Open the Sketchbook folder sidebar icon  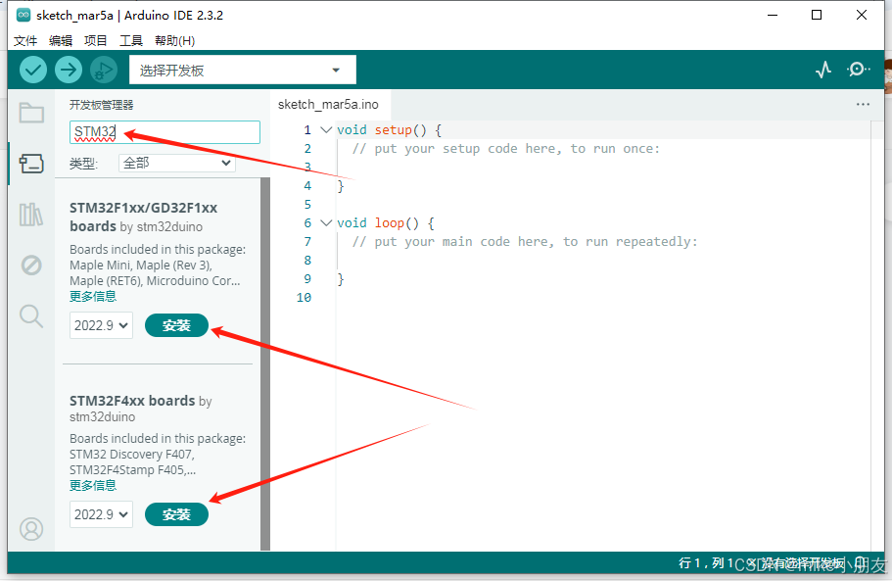pos(31,112)
